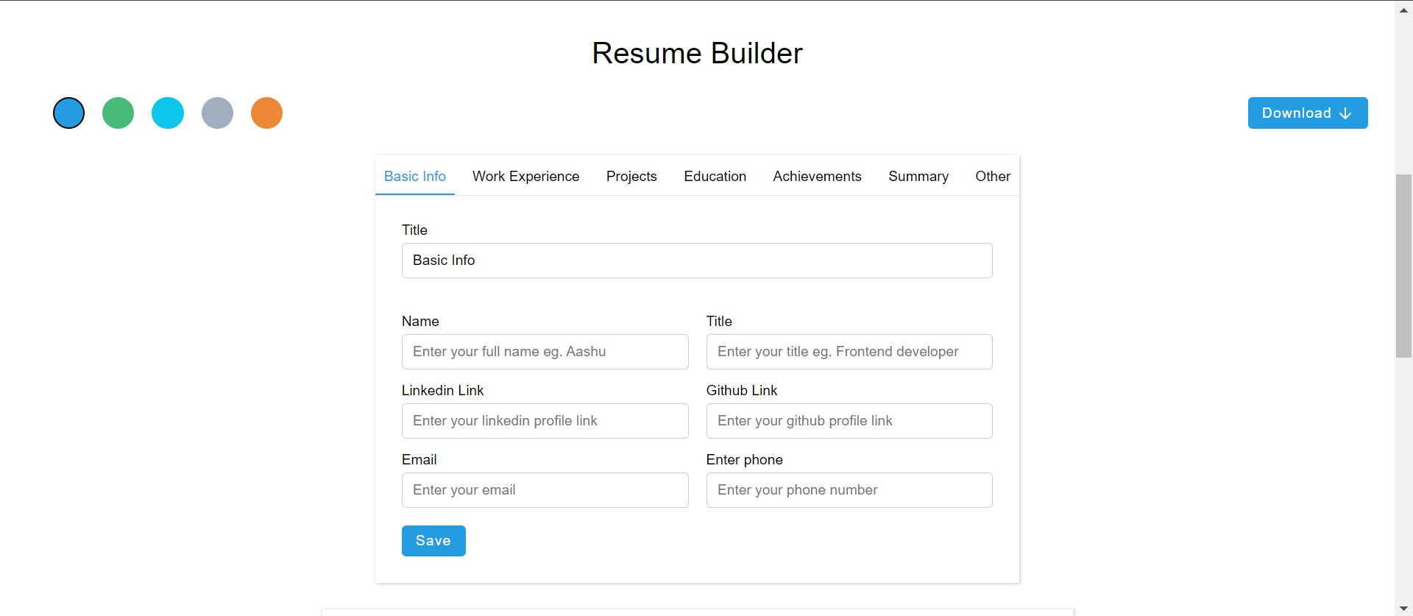Viewport: 1413px width, 616px height.
Task: Click the Linkedin profile link field
Action: [545, 421]
